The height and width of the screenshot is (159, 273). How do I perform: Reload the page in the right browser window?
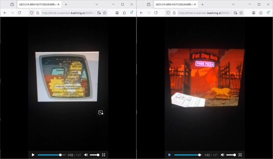(156, 13)
